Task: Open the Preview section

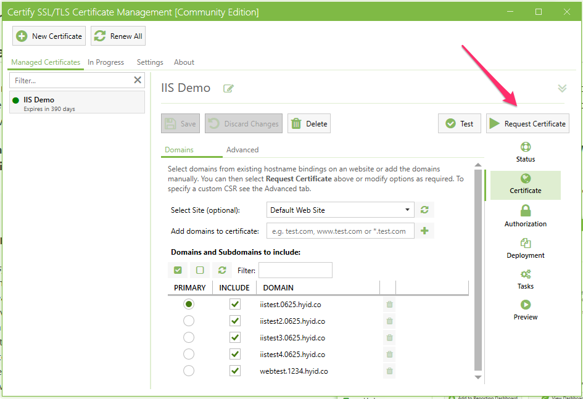Action: (x=526, y=310)
